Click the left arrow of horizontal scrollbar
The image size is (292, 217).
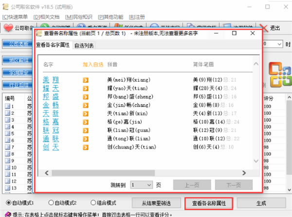pos(47,173)
